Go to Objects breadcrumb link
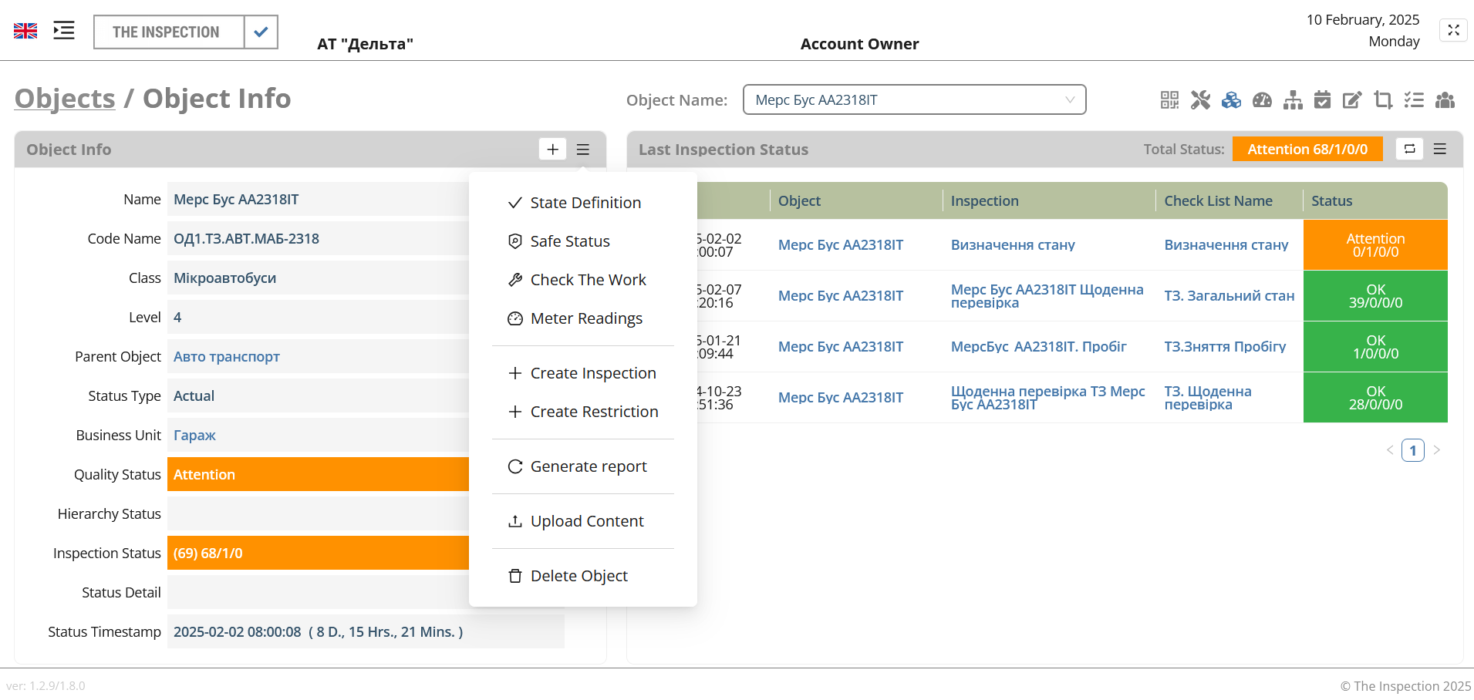 (x=65, y=99)
